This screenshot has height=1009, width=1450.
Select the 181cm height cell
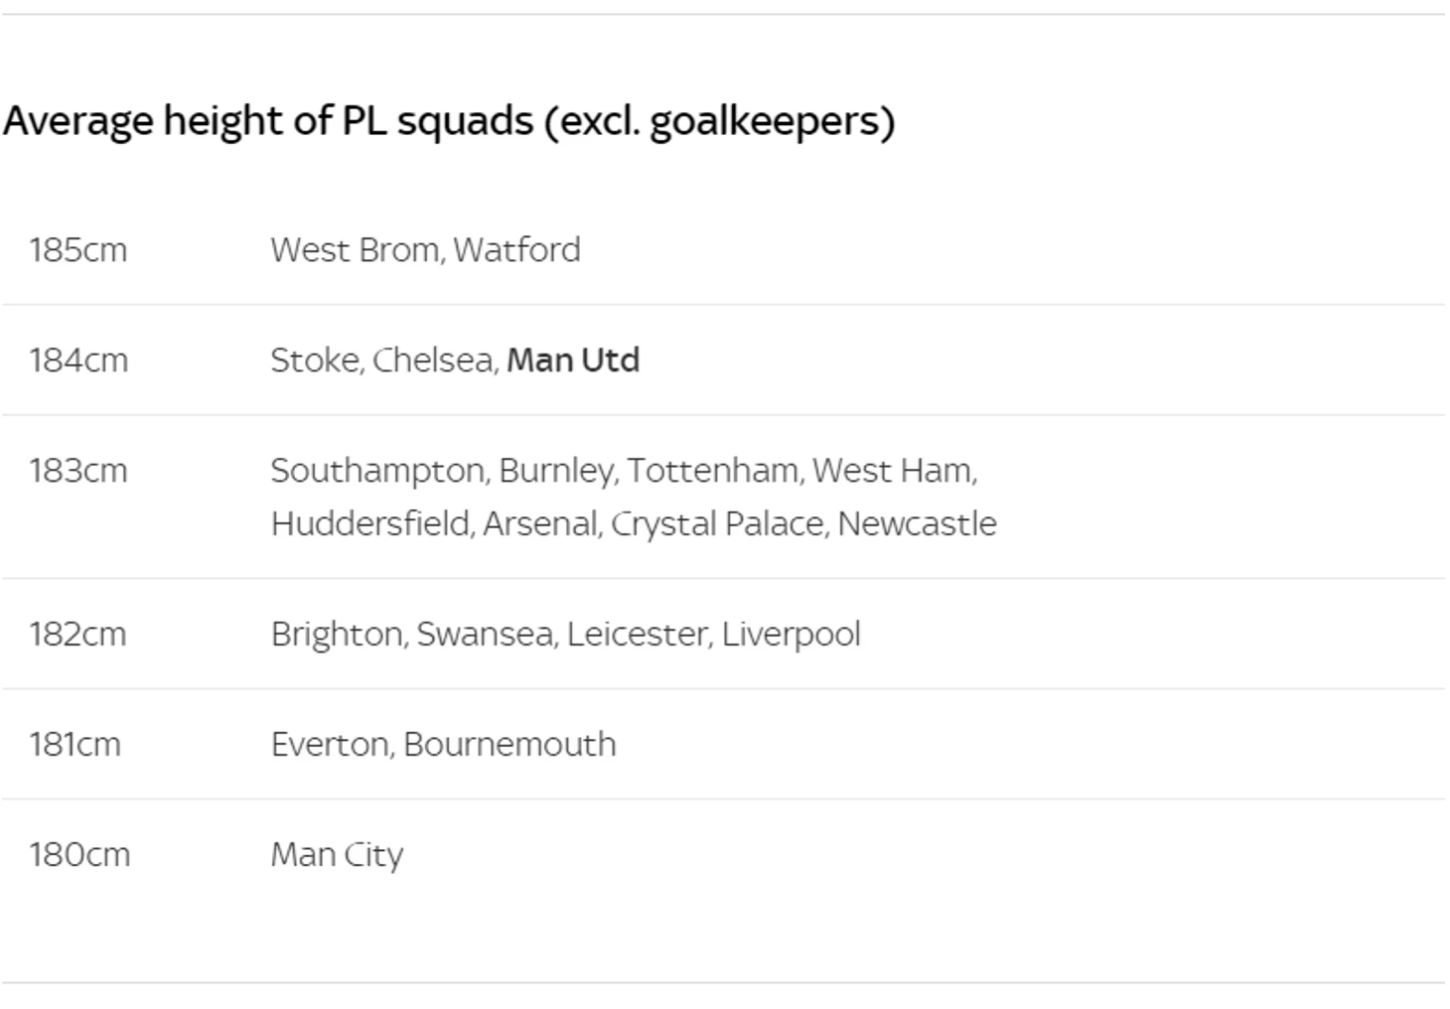click(x=75, y=745)
